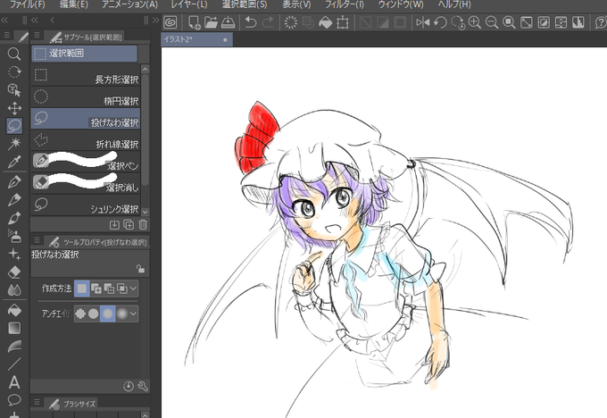Open a file from command bar

click(211, 22)
